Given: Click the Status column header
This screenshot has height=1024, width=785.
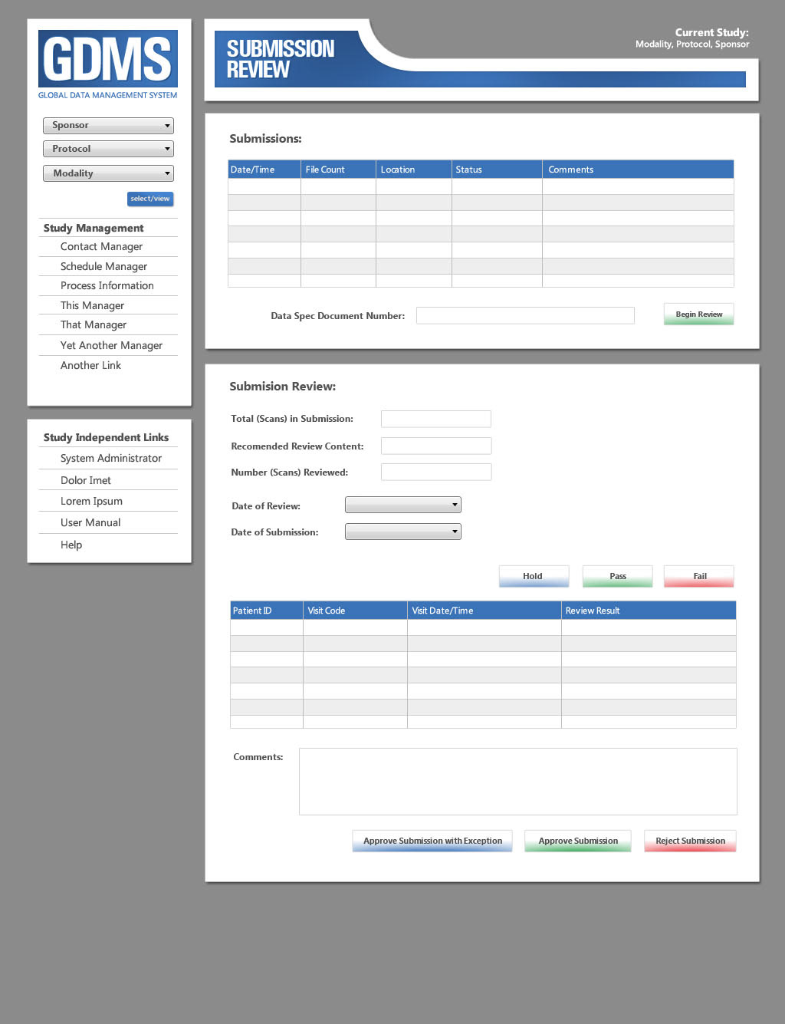Looking at the screenshot, I should click(x=497, y=170).
